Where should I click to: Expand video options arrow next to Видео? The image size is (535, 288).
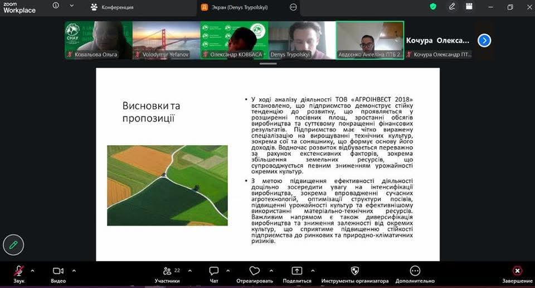(x=74, y=271)
